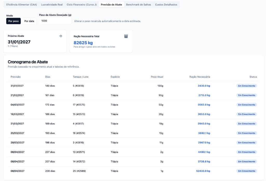Click tank 15 (#2573) cell

(x=79, y=114)
